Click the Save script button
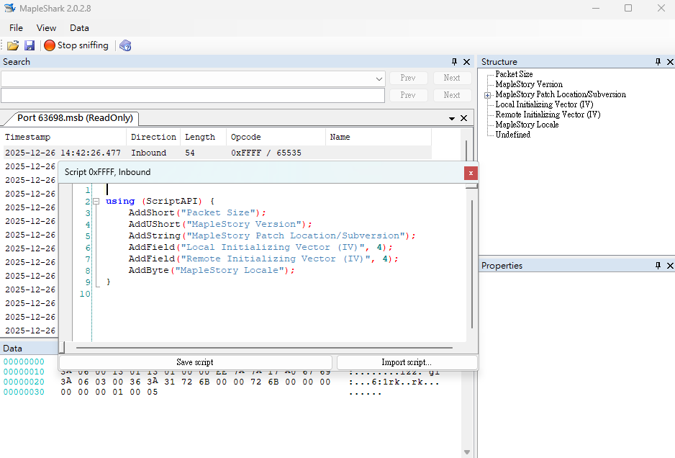Viewport: 675px width, 458px height. coord(195,362)
